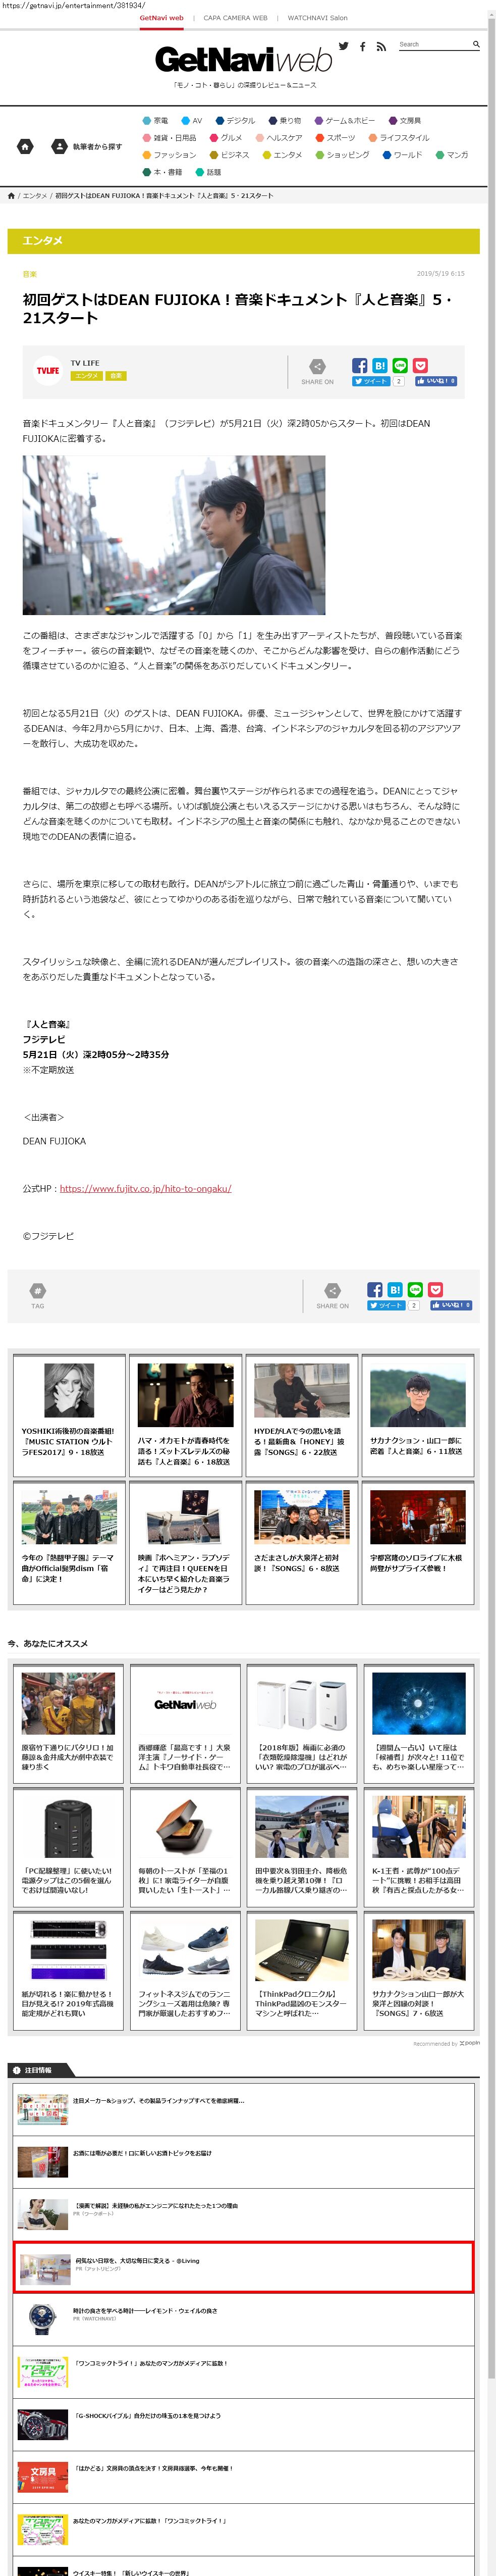
Task: Click the エンタメ breadcrumb link
Action: click(35, 196)
